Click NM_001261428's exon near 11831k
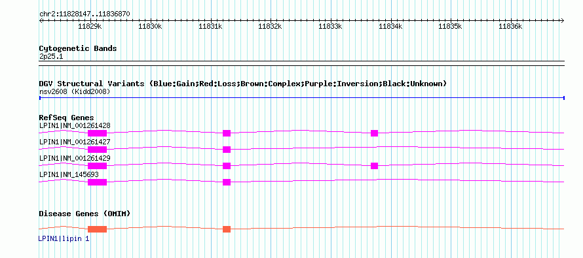 click(227, 133)
